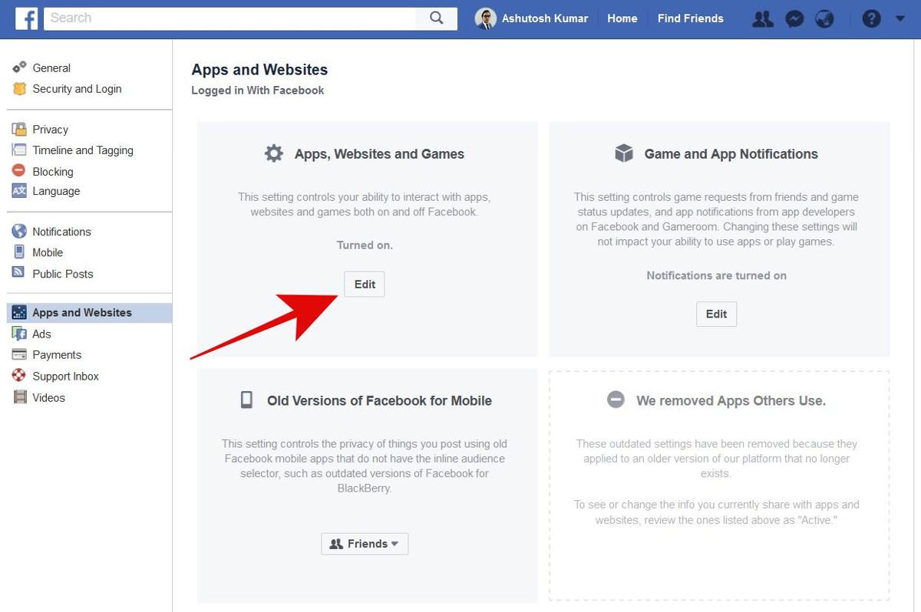
Task: Open General settings
Action: click(51, 67)
